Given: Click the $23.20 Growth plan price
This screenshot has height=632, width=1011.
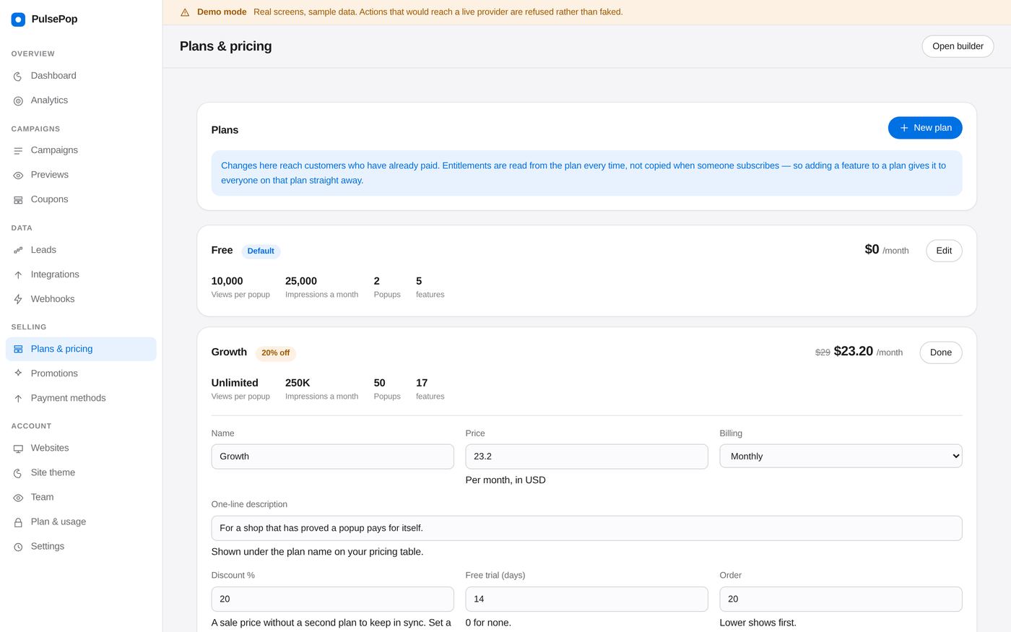Looking at the screenshot, I should point(854,351).
